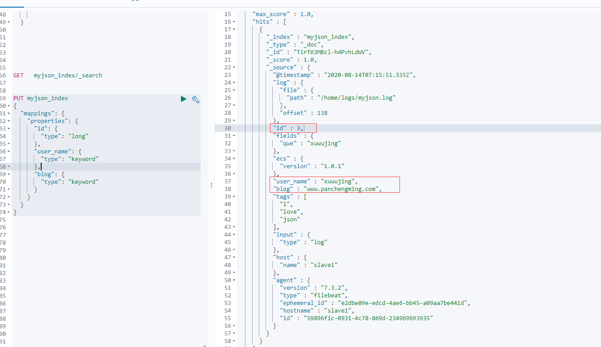This screenshot has width=601, height=347.
Task: Collapse the "user_name" mapping block in editor
Action: tap(9, 152)
